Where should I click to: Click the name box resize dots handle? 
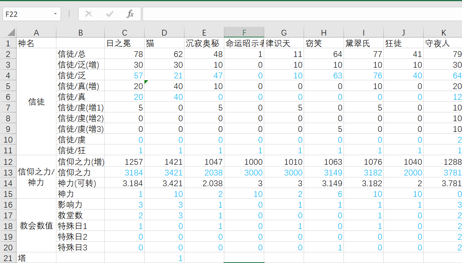point(69,14)
